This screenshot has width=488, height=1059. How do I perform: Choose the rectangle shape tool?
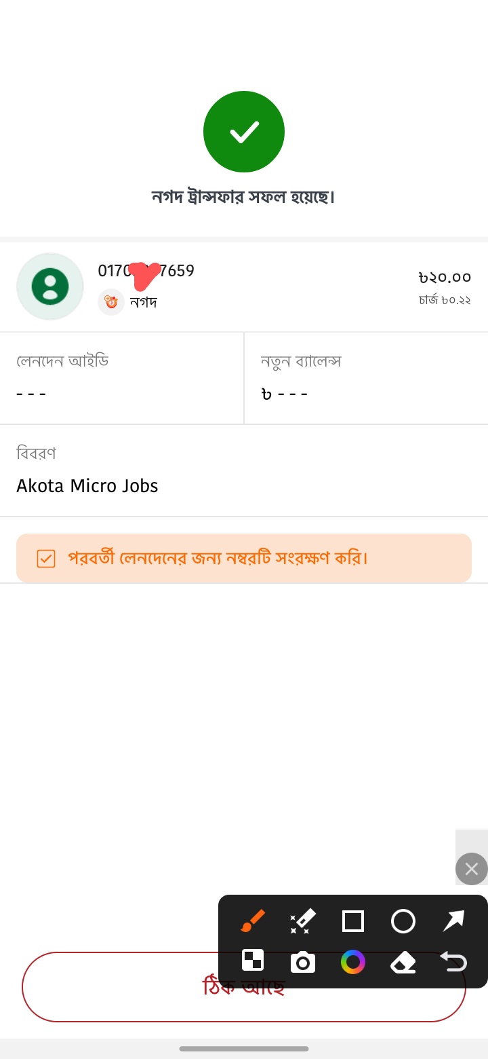[x=353, y=921]
